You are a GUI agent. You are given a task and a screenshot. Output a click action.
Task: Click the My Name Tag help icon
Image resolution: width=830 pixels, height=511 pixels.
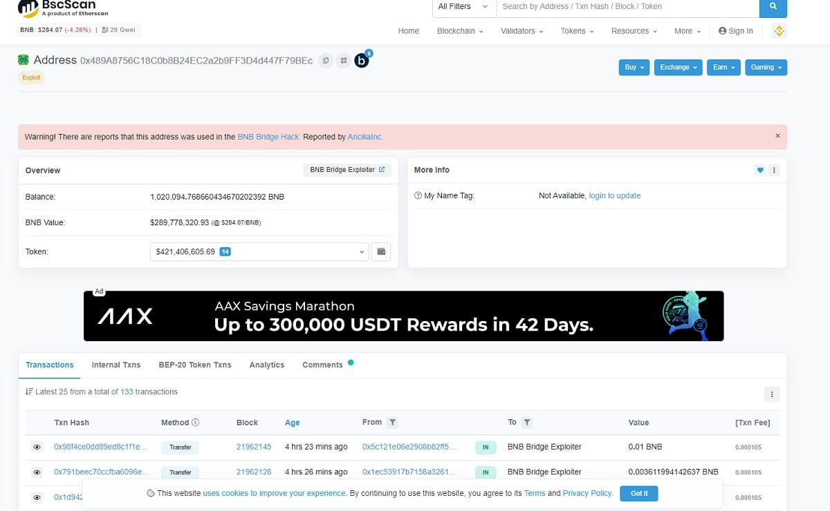click(x=418, y=195)
